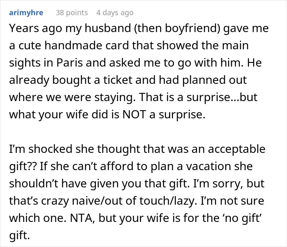Click 'surprise…but' in the first paragraph
The width and height of the screenshot is (287, 247).
pos(222,97)
